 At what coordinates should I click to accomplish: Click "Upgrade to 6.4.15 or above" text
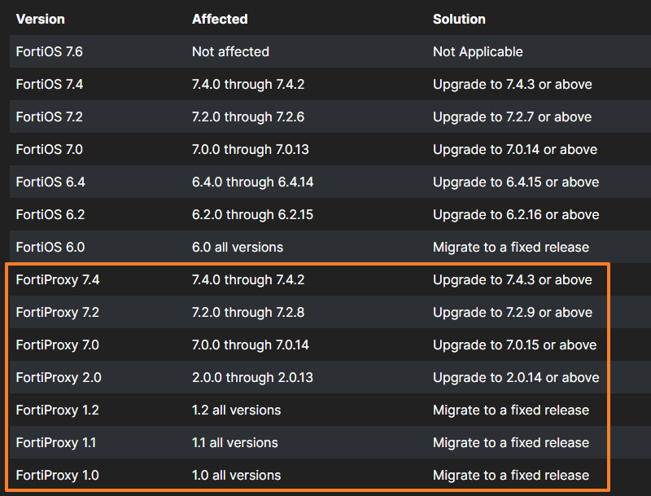click(x=516, y=182)
